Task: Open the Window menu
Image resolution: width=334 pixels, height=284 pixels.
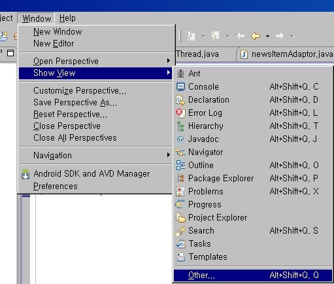Action: coord(37,18)
